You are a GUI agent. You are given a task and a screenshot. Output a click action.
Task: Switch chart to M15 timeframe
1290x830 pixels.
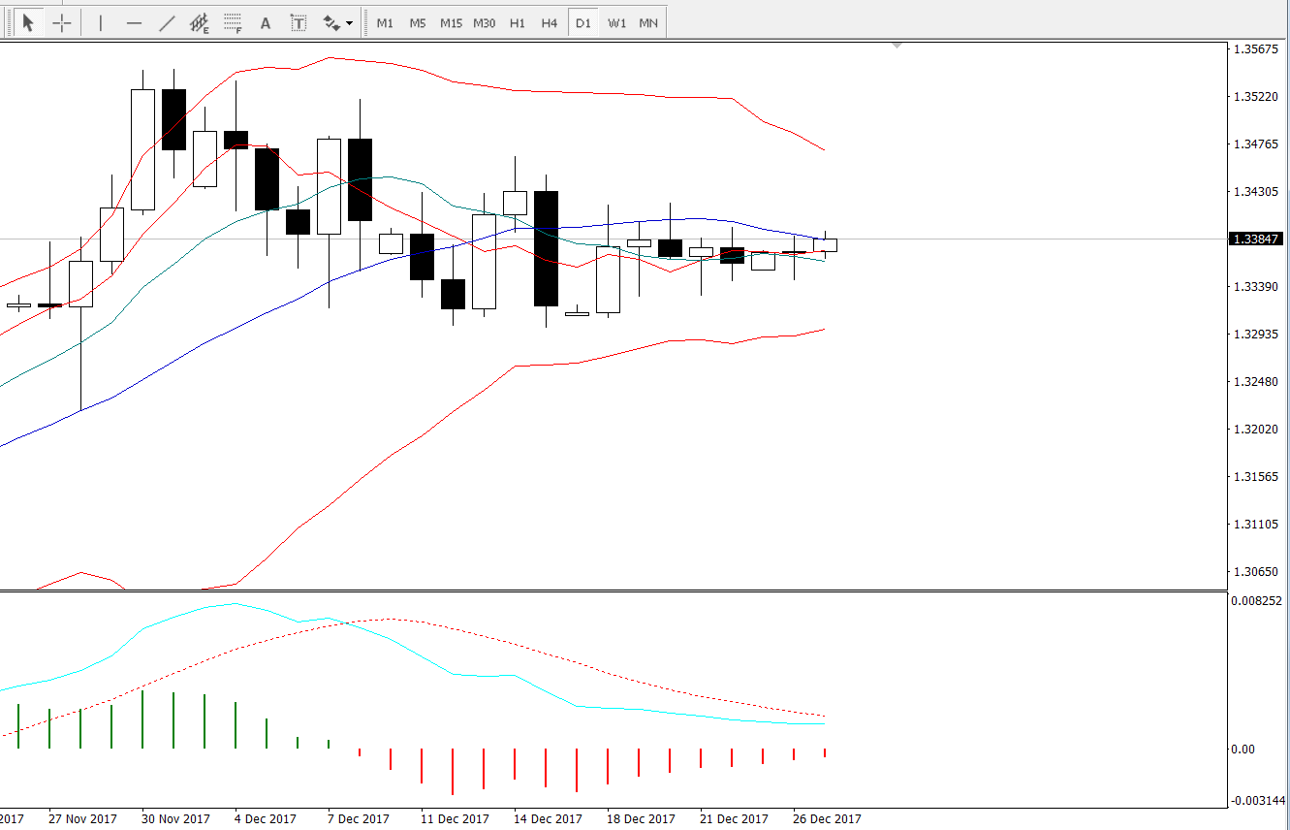(451, 23)
